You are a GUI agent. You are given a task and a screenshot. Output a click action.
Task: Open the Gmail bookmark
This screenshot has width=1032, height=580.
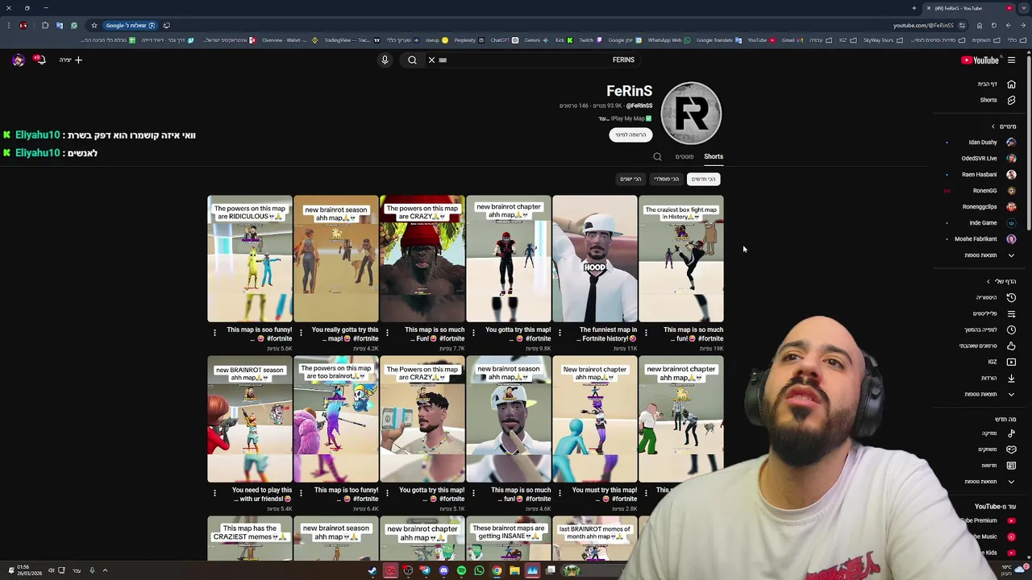791,40
